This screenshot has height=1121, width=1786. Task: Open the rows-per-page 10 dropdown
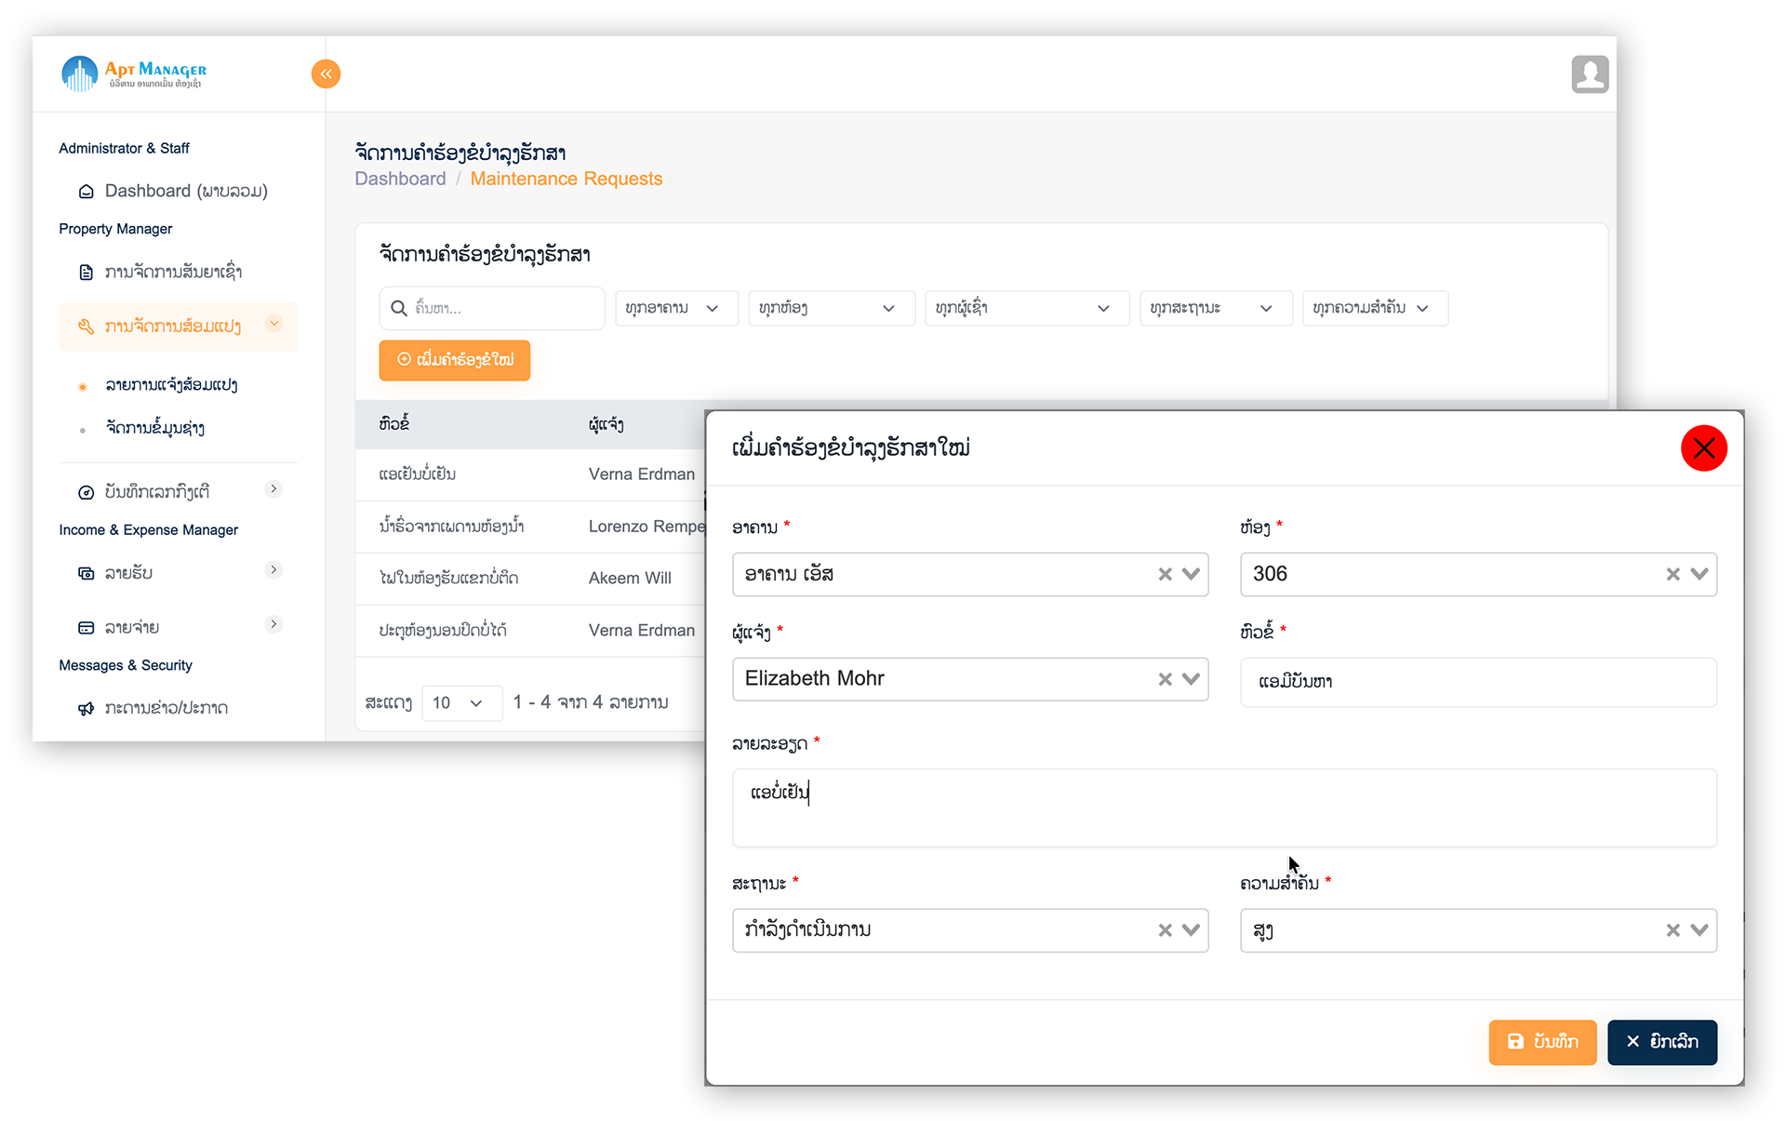[x=460, y=702]
